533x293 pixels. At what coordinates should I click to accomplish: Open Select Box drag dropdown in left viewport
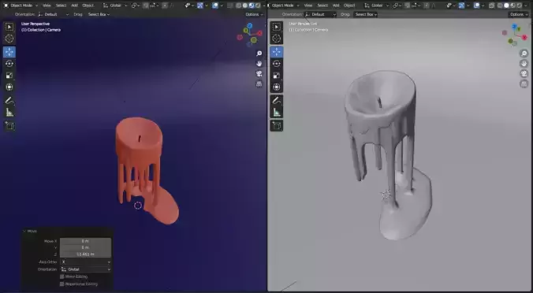tap(99, 14)
